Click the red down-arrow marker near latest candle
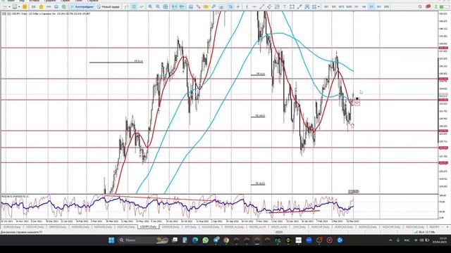 pos(357,103)
